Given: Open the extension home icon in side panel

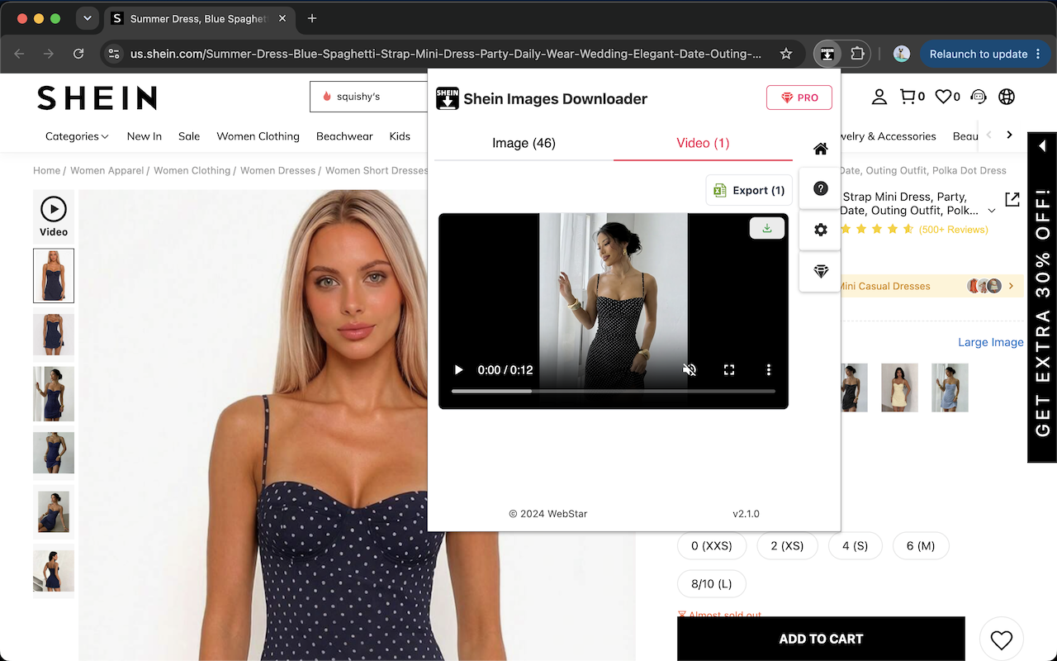Looking at the screenshot, I should pos(820,149).
